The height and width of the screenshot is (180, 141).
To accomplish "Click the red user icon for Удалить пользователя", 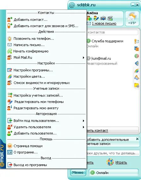I will coord(10,127).
